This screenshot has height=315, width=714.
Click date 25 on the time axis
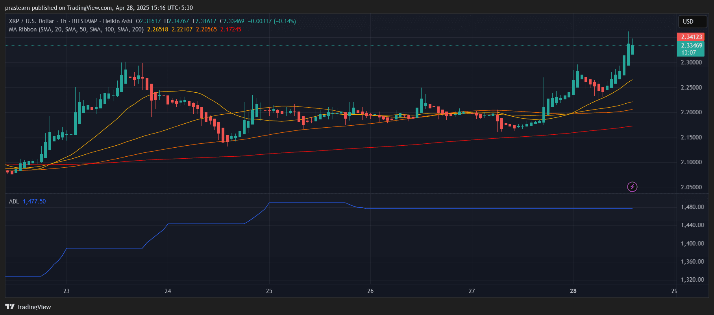[x=269, y=291]
